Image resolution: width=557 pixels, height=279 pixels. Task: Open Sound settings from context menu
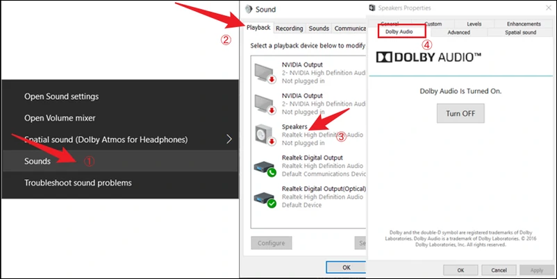(x=61, y=96)
